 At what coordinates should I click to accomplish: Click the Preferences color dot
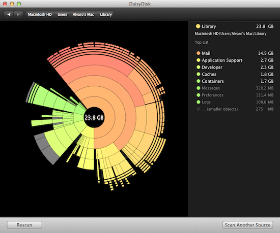point(198,95)
